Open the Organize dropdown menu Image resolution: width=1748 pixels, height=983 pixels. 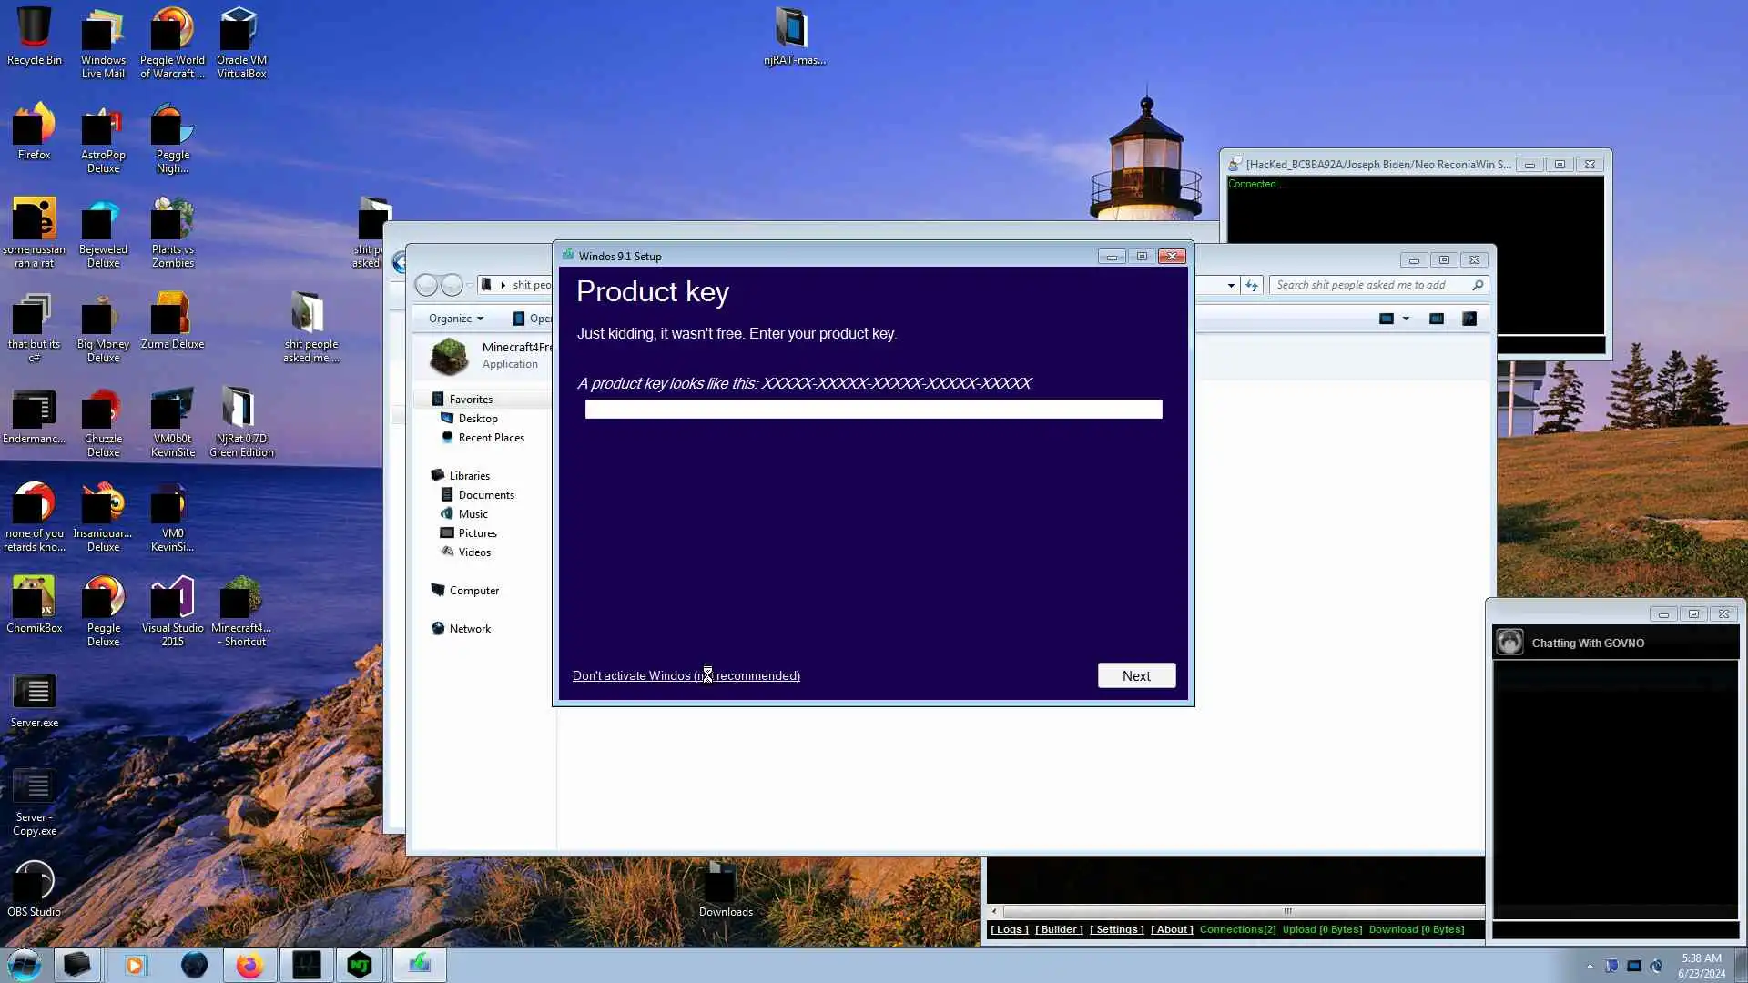(x=455, y=319)
